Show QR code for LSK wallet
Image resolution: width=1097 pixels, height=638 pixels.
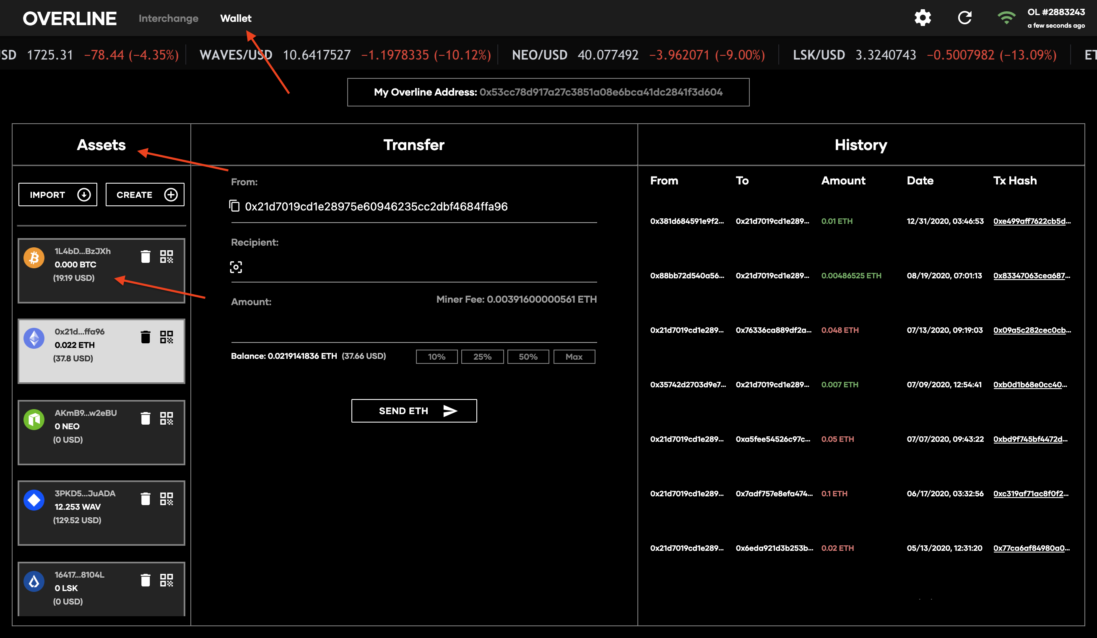[166, 580]
